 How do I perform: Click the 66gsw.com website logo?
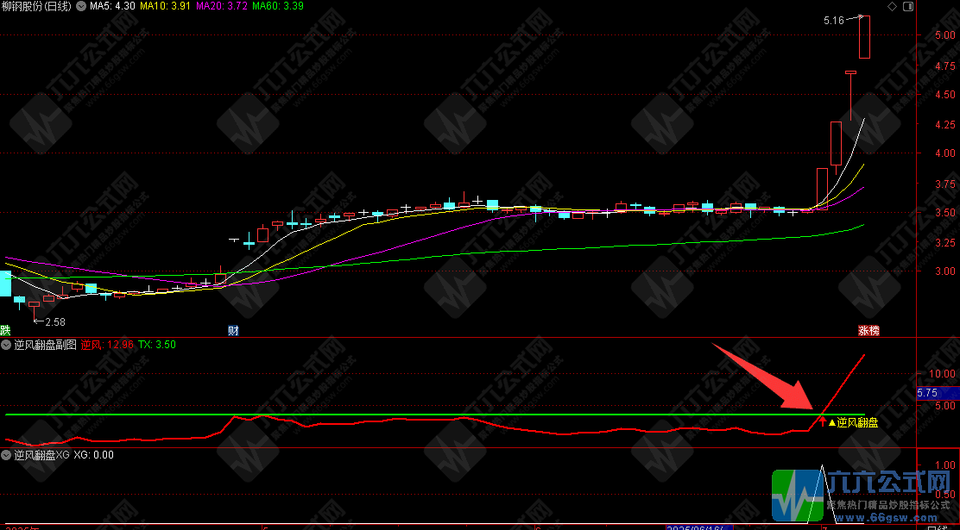865,499
